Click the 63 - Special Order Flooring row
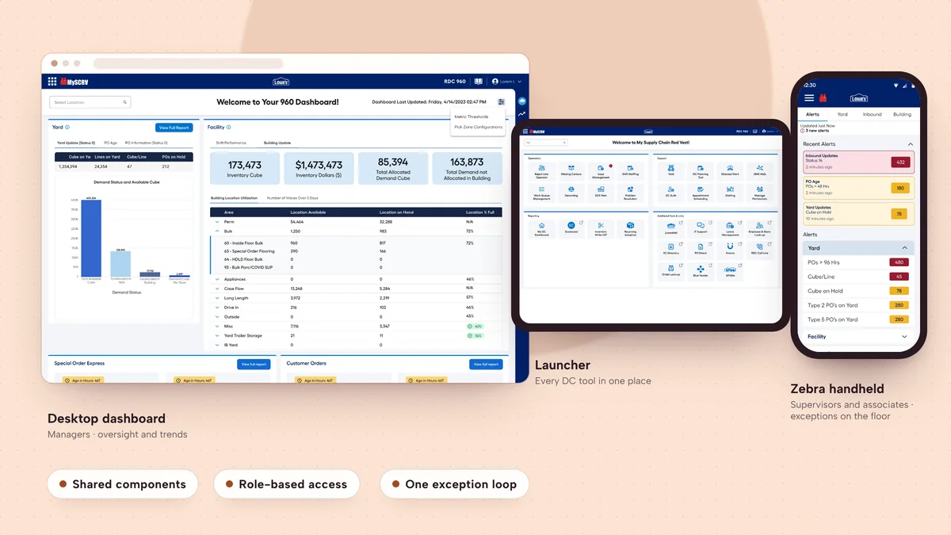 pos(356,251)
